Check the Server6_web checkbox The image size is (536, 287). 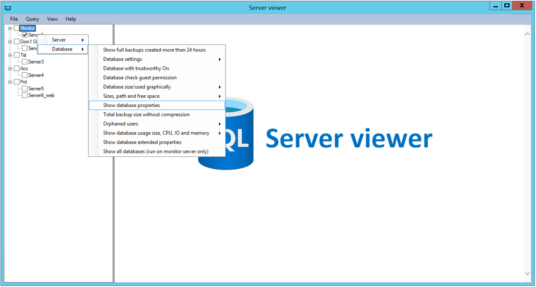pyautogui.click(x=25, y=95)
